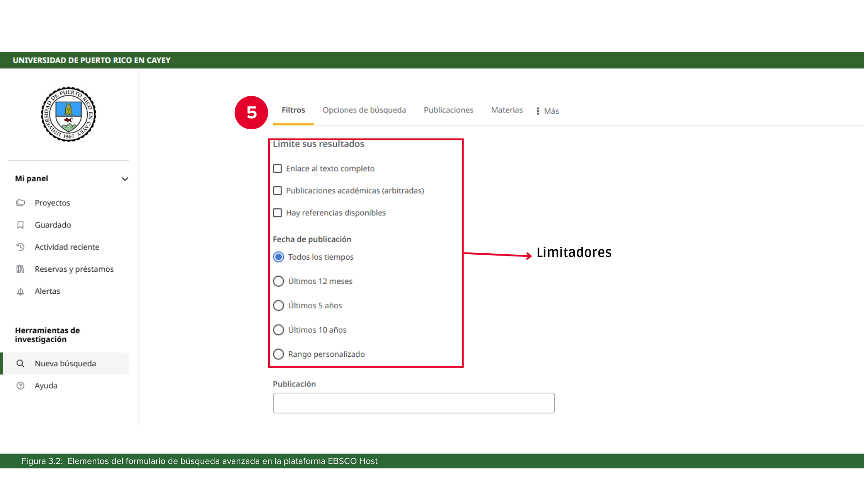Image resolution: width=864 pixels, height=486 pixels.
Task: Select Últimos 12 meses radio option
Action: pos(279,281)
